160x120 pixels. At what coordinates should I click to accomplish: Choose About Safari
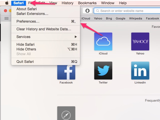coord(45,9)
